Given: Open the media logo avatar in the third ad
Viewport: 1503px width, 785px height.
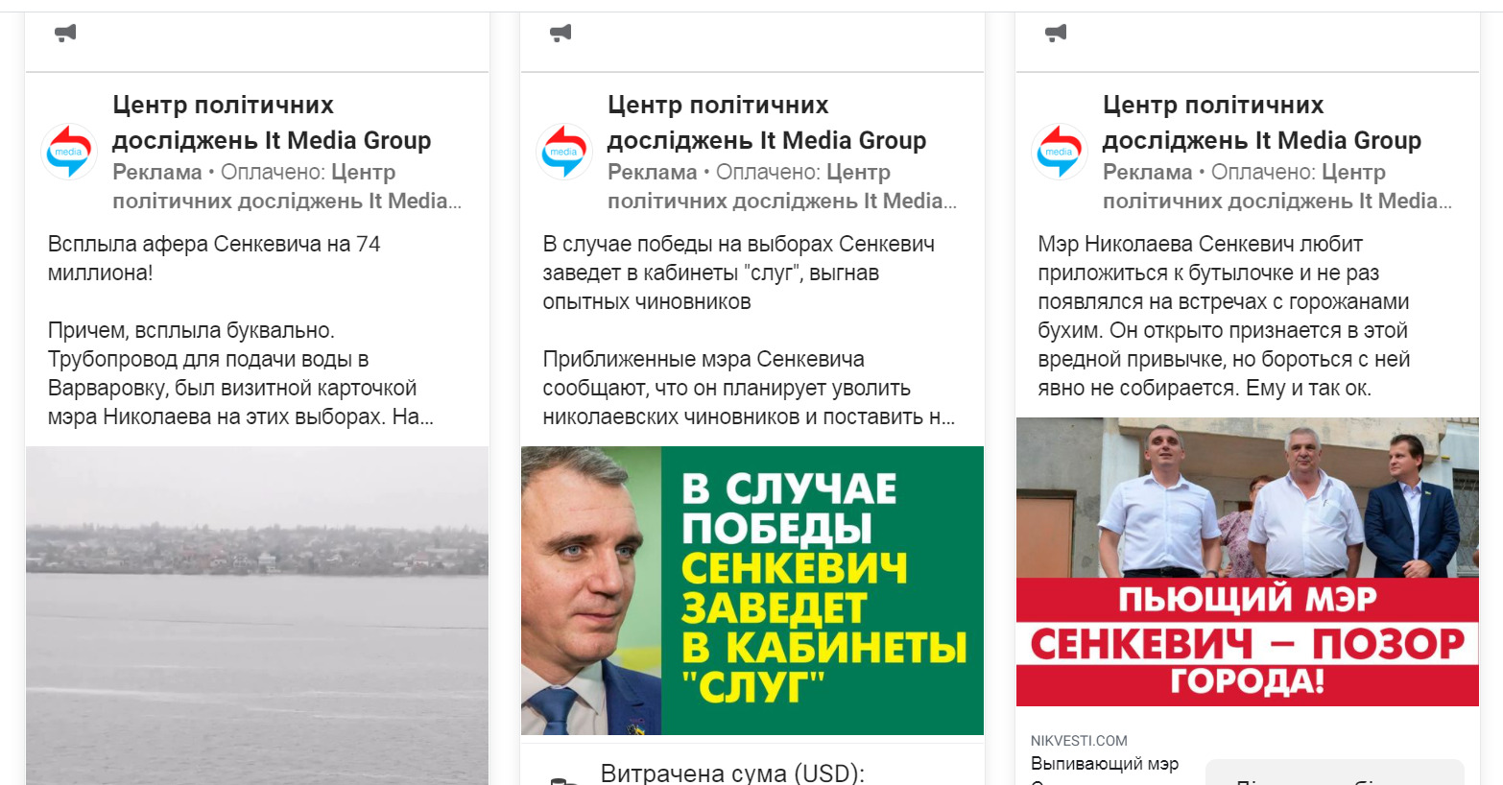Looking at the screenshot, I should point(1060,152).
